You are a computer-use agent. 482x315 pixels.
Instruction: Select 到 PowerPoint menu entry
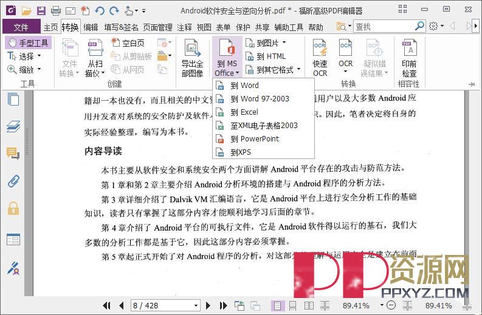point(263,139)
